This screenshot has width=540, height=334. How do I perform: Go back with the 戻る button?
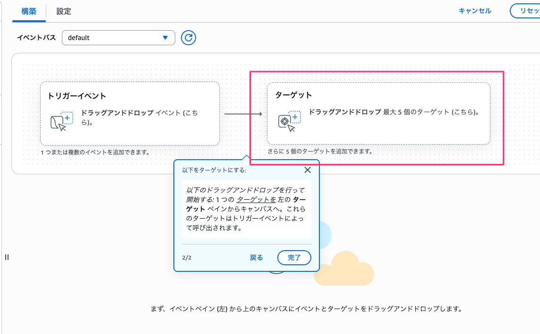256,258
